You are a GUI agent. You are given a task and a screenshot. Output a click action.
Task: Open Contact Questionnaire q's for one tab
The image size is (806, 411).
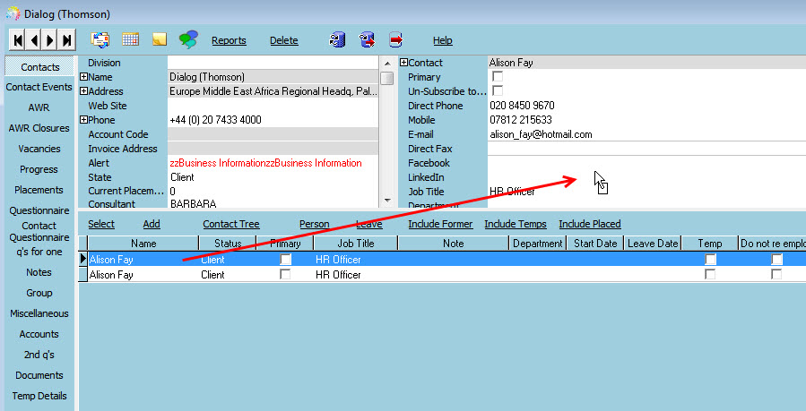point(39,238)
